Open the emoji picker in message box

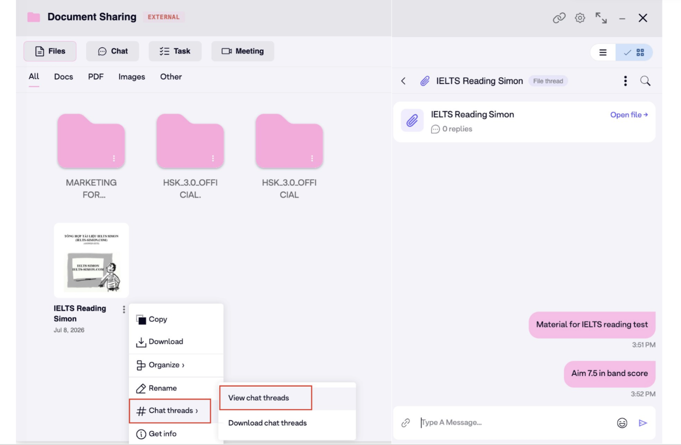pyautogui.click(x=622, y=423)
